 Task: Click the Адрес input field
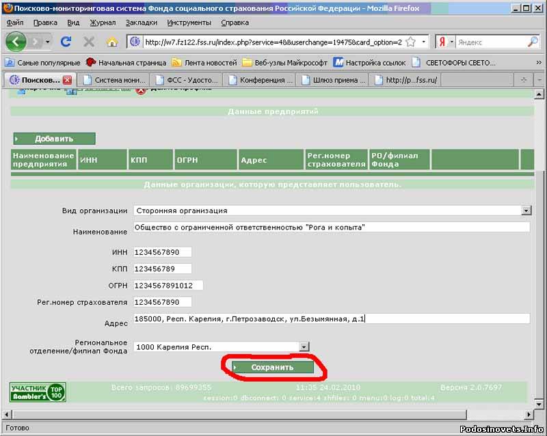tap(332, 319)
